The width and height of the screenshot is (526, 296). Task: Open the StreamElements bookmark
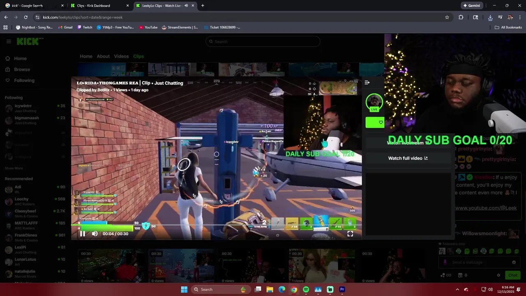click(180, 28)
